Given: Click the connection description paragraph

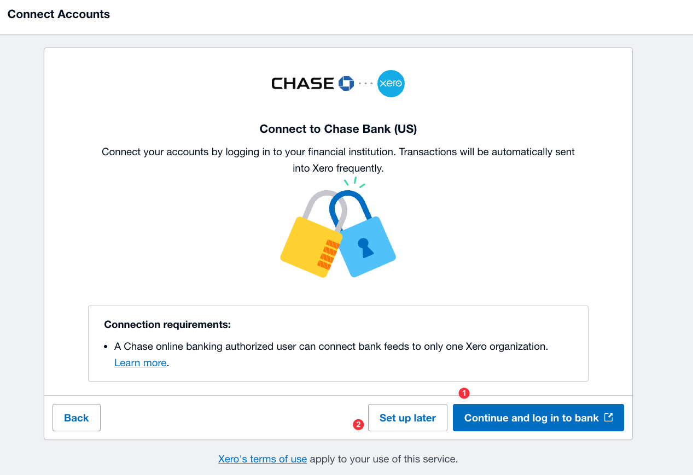Looking at the screenshot, I should [337, 160].
